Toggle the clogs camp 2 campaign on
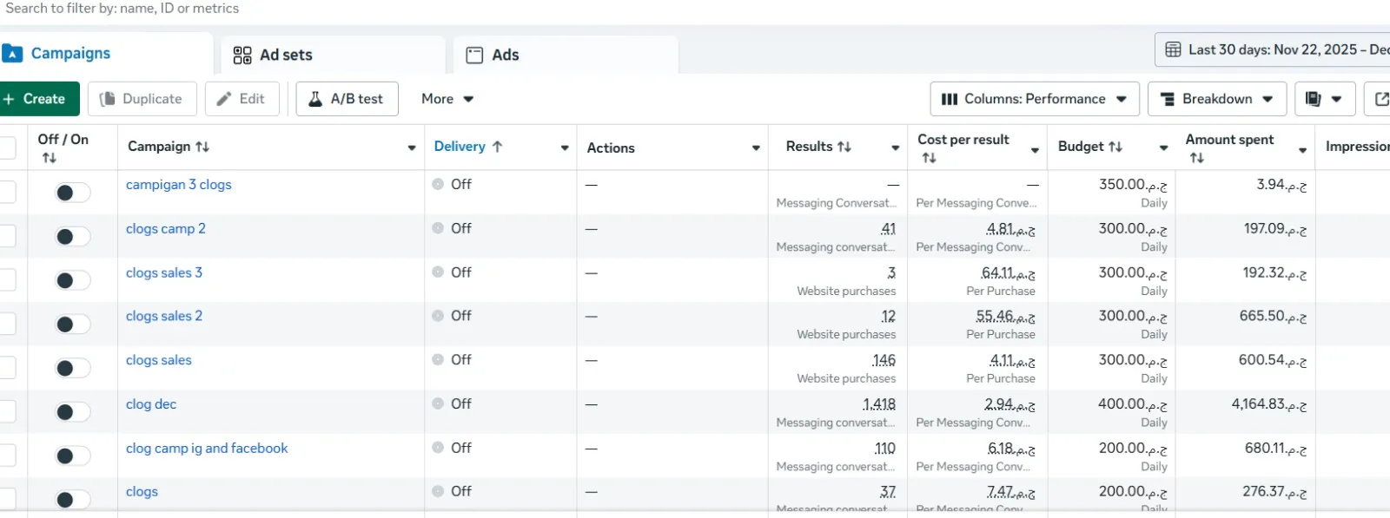 [73, 236]
